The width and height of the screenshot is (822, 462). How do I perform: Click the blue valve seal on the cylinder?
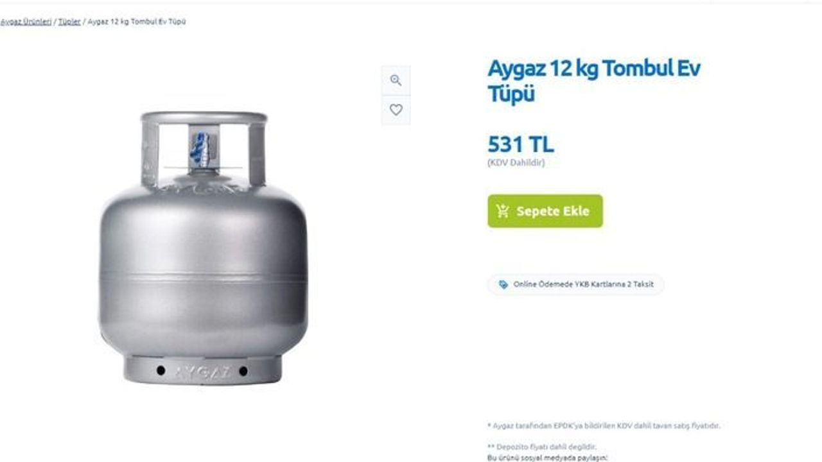(x=201, y=150)
